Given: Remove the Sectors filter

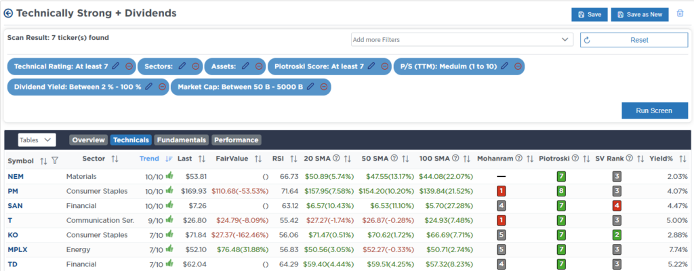Looking at the screenshot, I should (195, 66).
